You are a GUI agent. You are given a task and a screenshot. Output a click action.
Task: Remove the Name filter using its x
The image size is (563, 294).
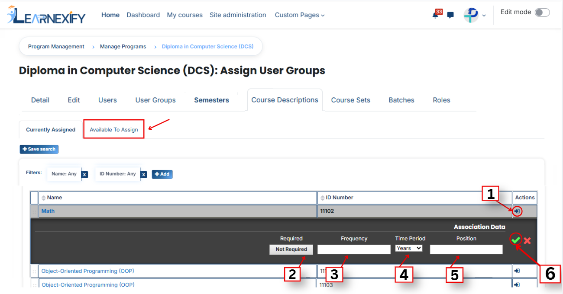pos(85,174)
